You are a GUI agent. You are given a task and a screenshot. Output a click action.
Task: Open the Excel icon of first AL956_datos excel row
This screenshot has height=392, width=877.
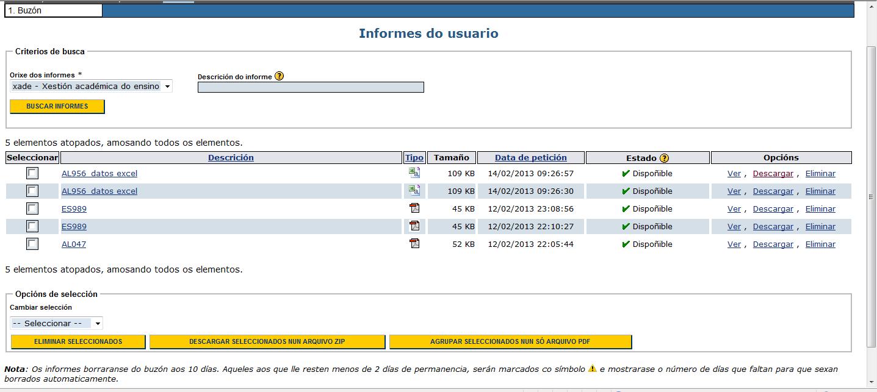point(415,173)
